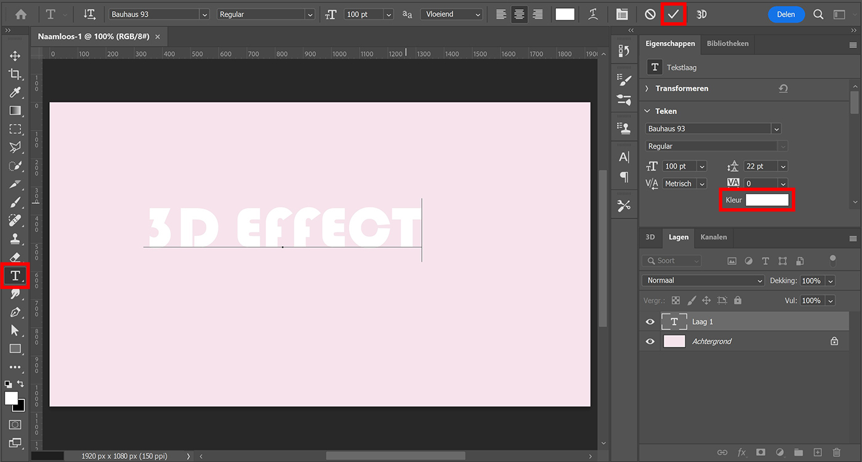Switch to the Kanalen tab
862x462 pixels.
click(x=714, y=237)
